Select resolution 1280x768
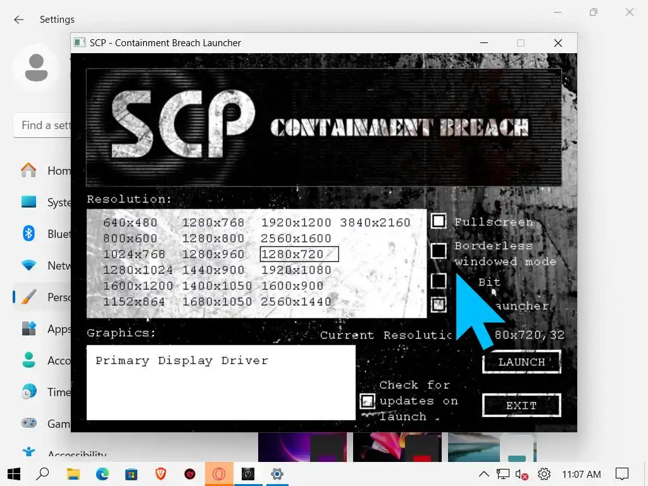This screenshot has height=486, width=648. (213, 223)
